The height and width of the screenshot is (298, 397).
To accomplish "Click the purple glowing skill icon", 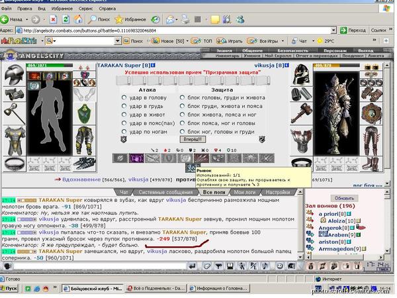I will [136, 158].
